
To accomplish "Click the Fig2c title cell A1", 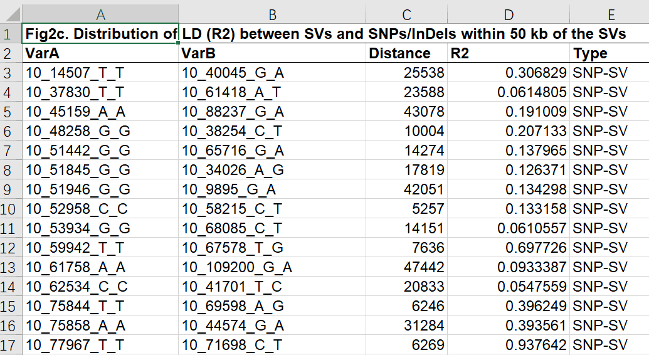I will point(100,33).
